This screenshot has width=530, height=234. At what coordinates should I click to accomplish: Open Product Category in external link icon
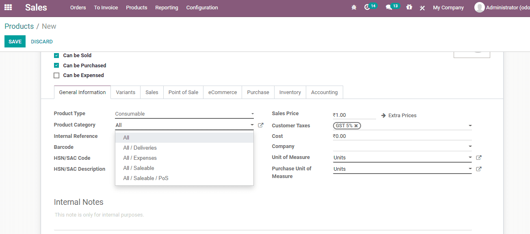261,125
